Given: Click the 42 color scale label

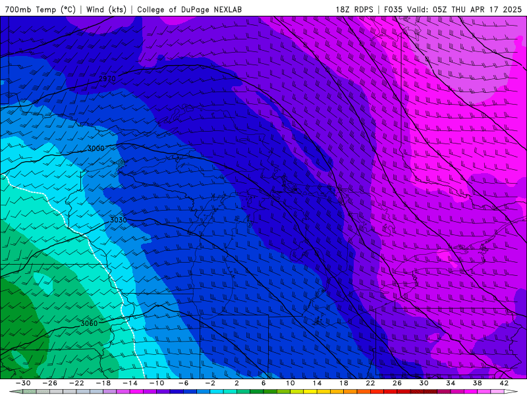Looking at the screenshot, I should click(x=504, y=383).
